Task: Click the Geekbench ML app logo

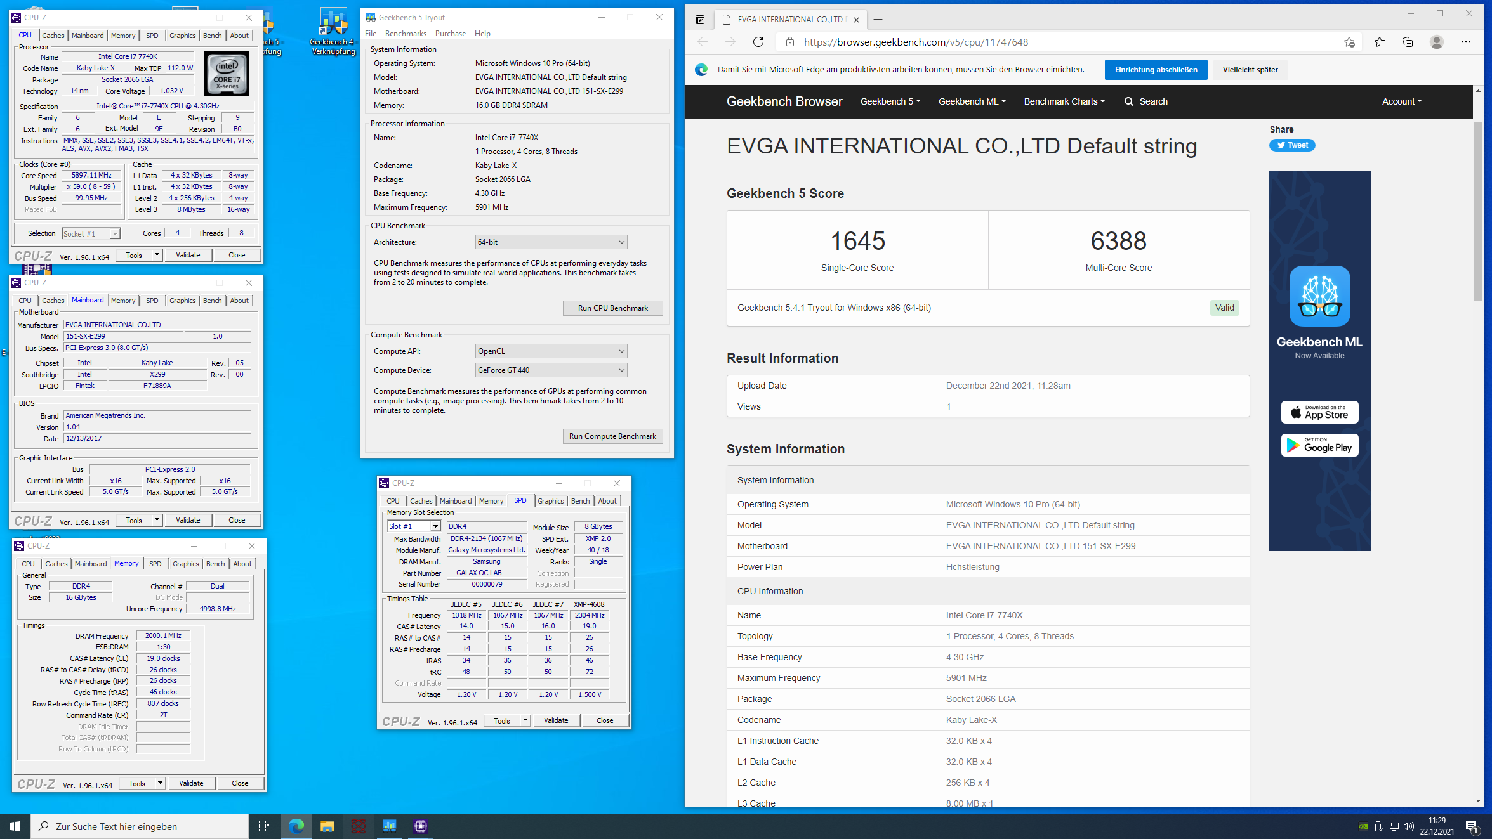Action: [1319, 296]
